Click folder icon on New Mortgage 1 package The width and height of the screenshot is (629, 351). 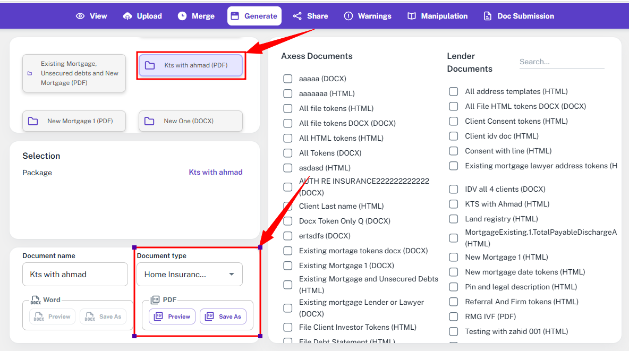click(33, 121)
